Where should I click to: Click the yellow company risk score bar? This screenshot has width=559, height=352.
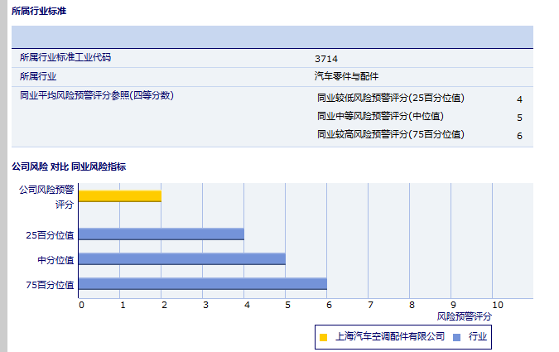120,196
